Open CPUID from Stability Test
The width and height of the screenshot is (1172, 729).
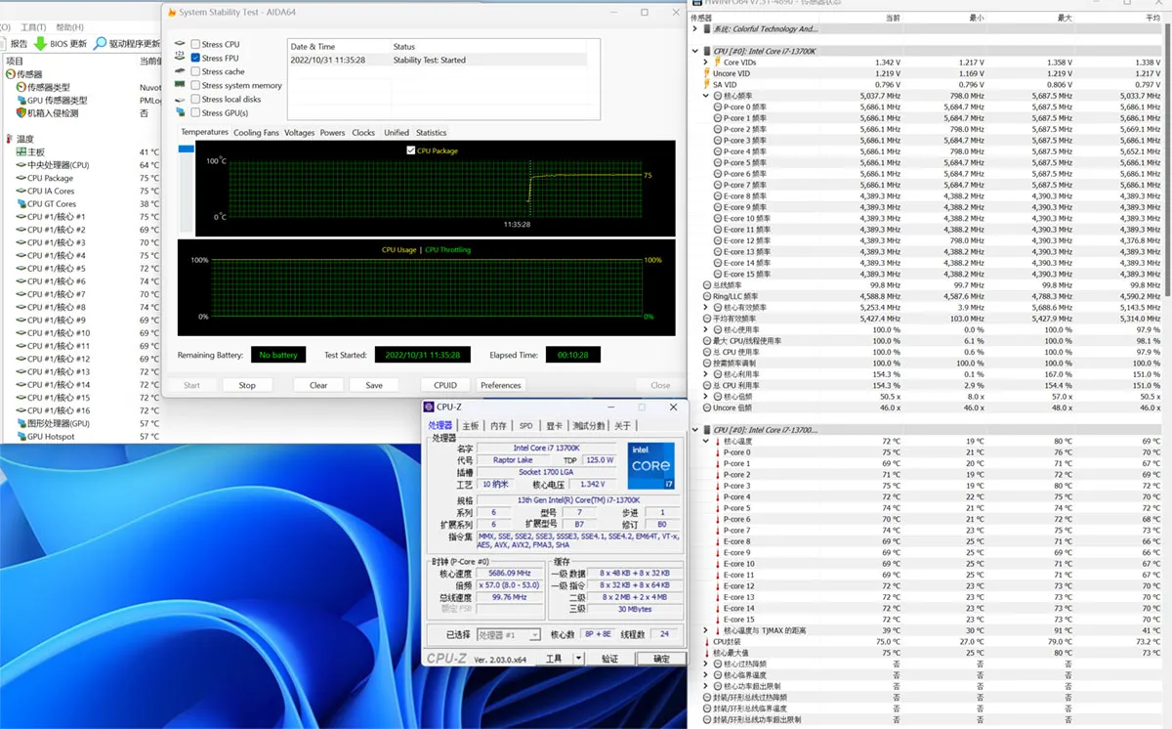pyautogui.click(x=445, y=385)
